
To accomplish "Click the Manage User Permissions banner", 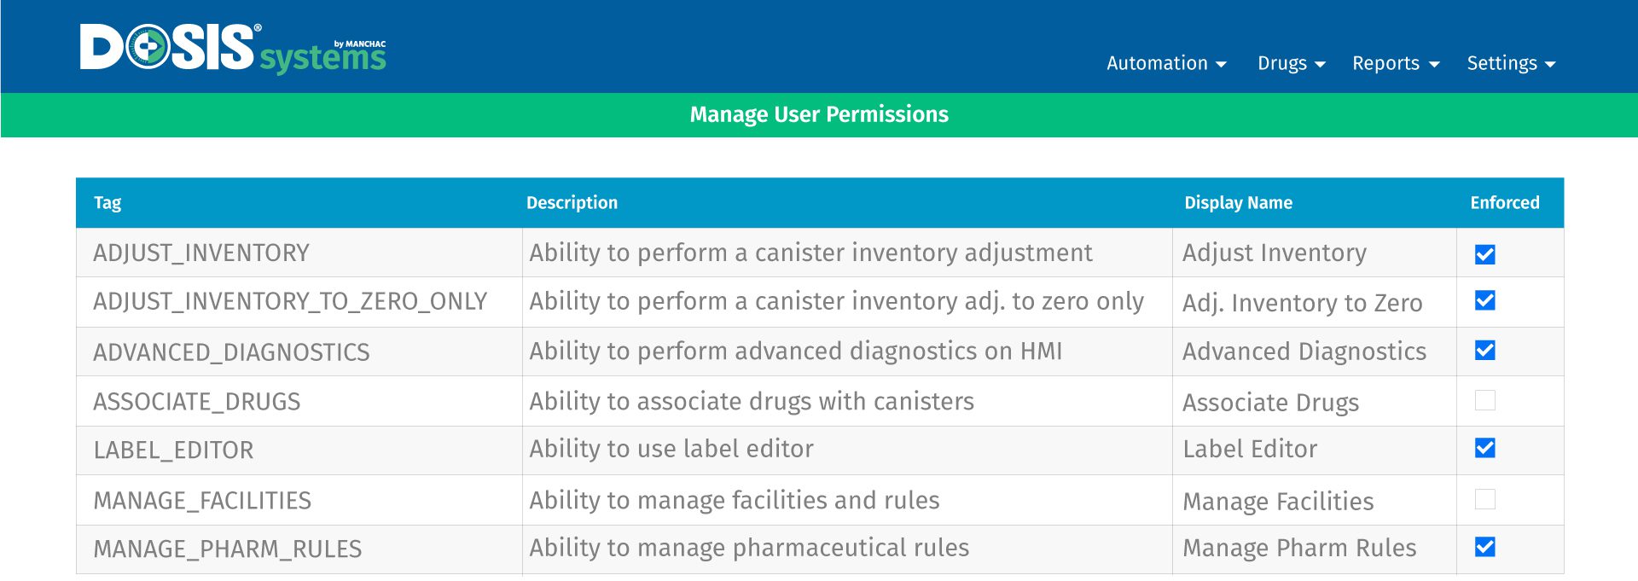I will tap(819, 114).
